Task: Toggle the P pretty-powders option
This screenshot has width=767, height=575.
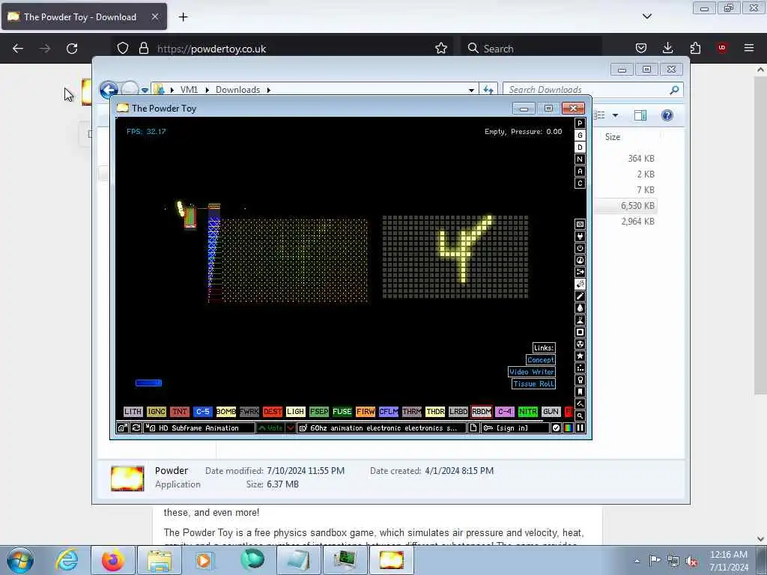Action: click(580, 124)
